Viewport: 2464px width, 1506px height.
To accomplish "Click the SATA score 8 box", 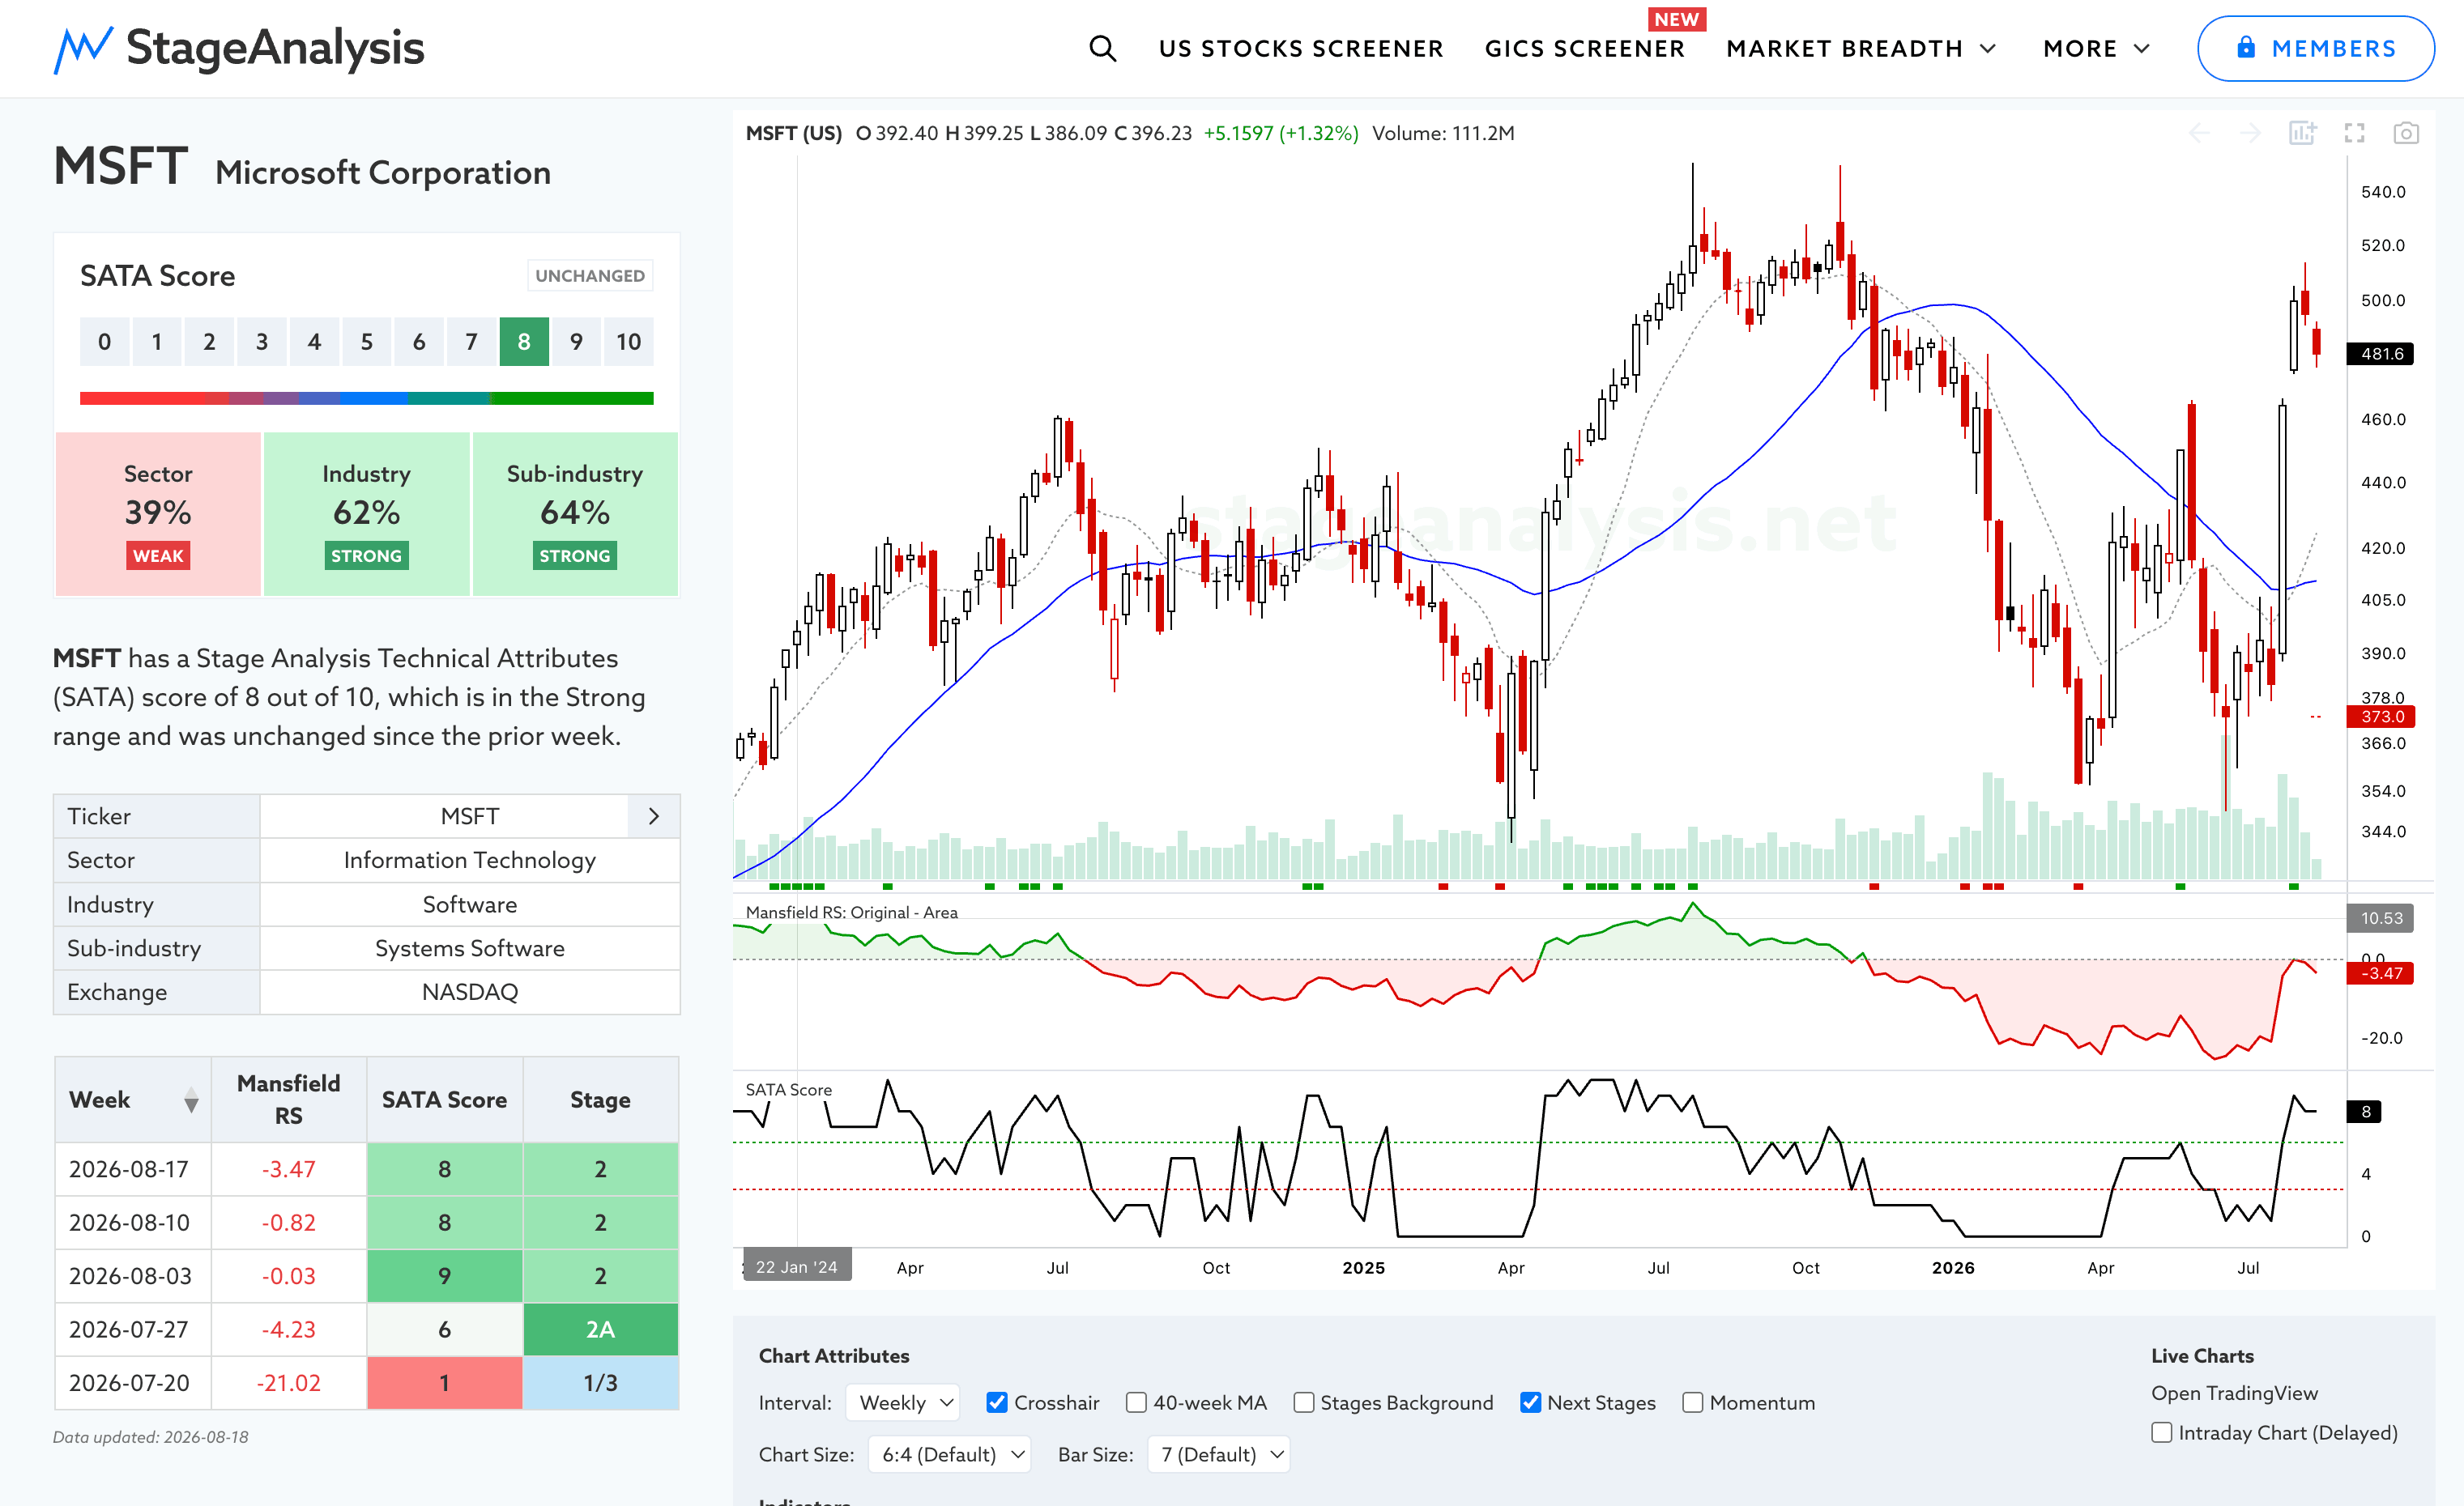I will [x=524, y=342].
